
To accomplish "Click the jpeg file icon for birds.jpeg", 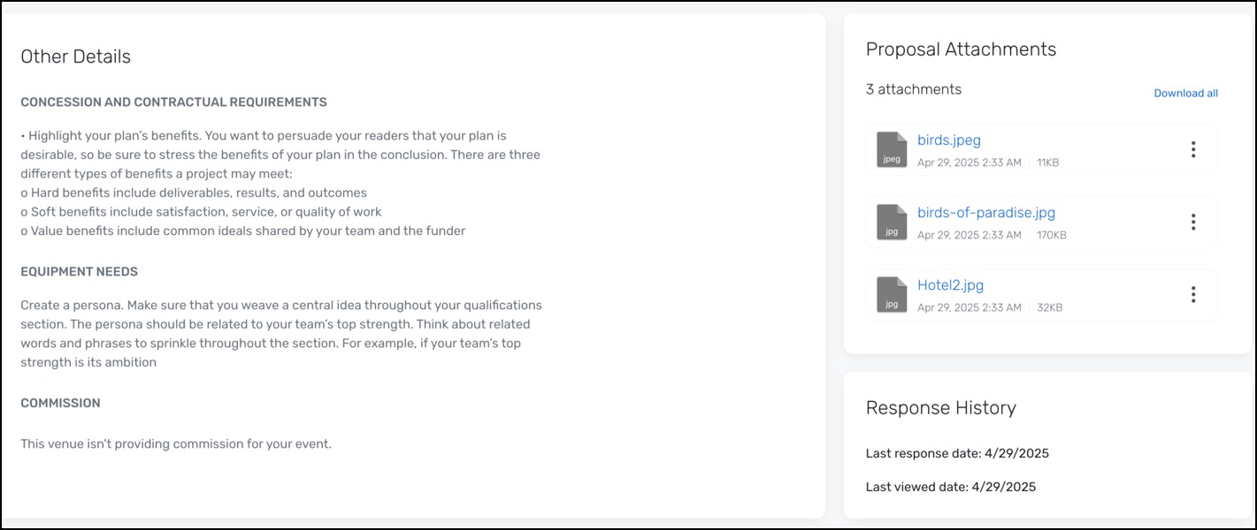I will click(x=892, y=150).
